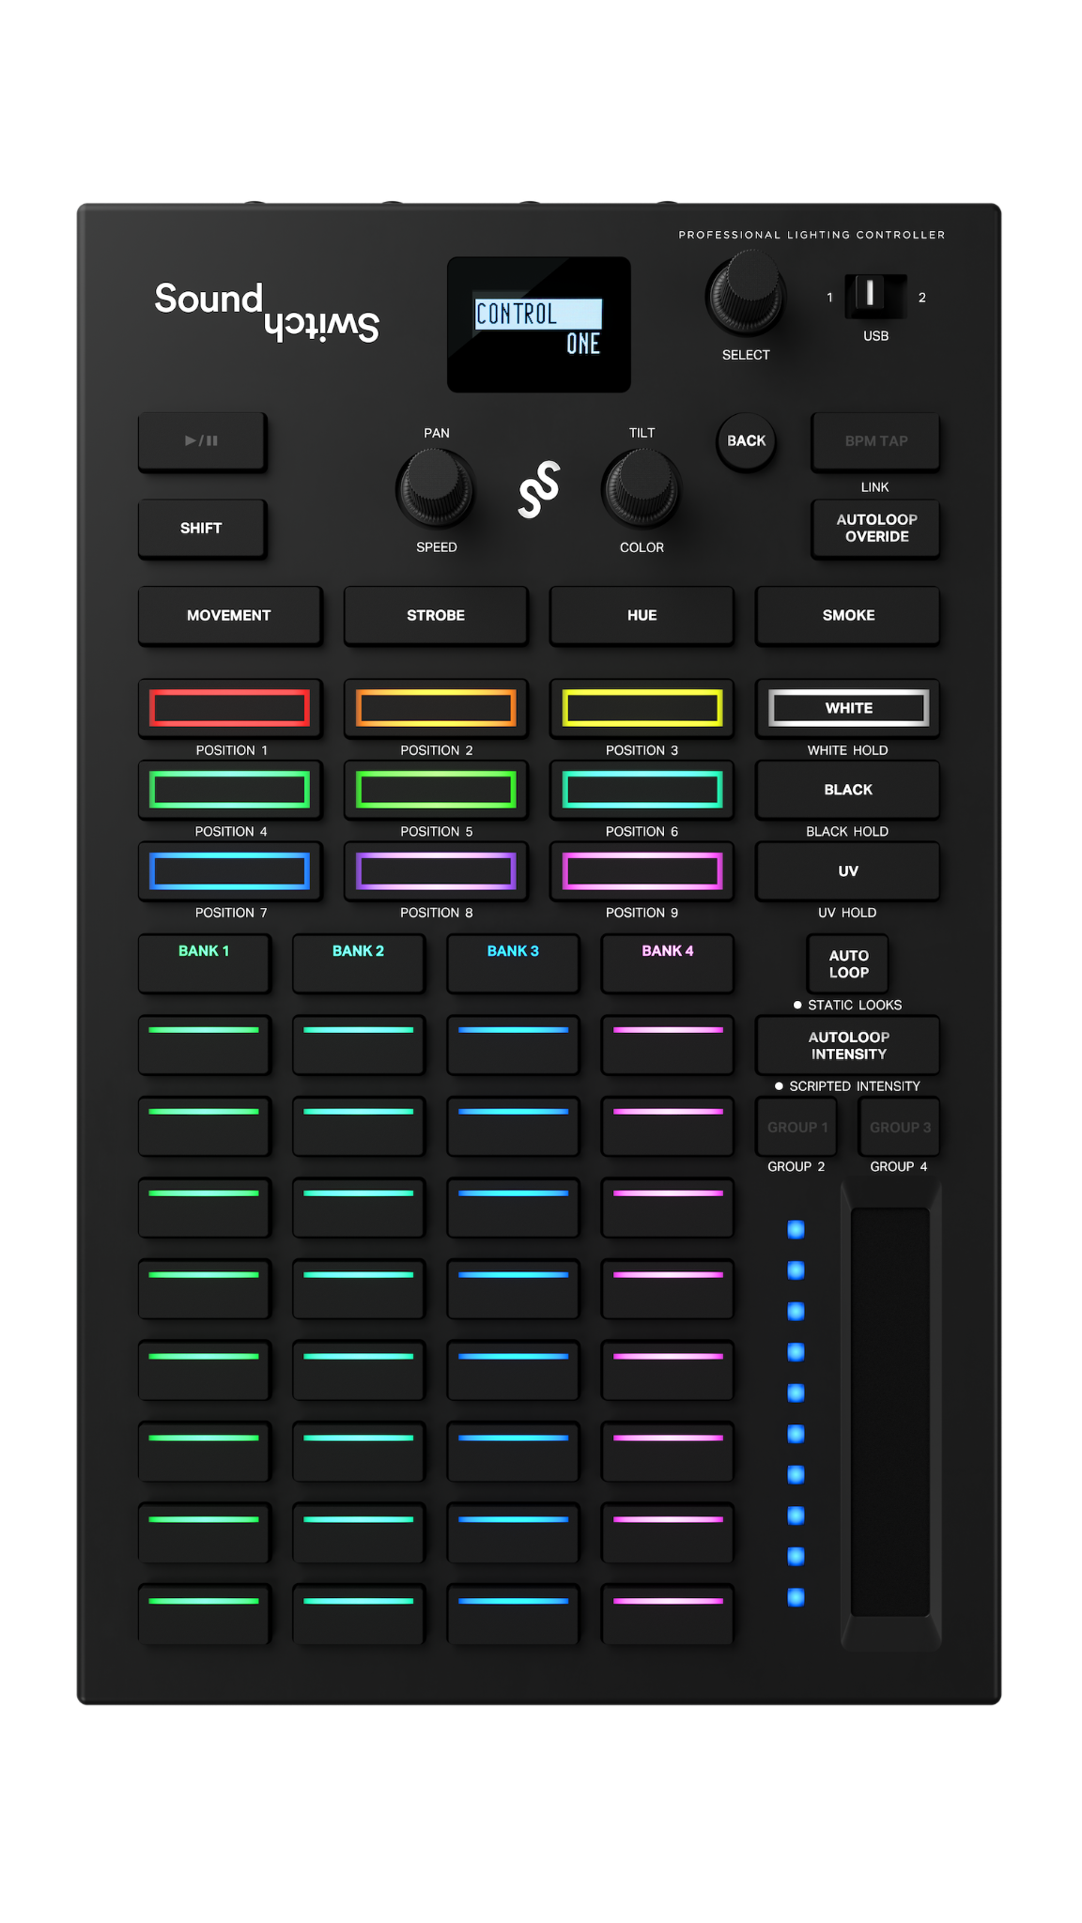Trigger second cyan pad in BANK 2 column
The image size is (1082, 1923).
358,1127
